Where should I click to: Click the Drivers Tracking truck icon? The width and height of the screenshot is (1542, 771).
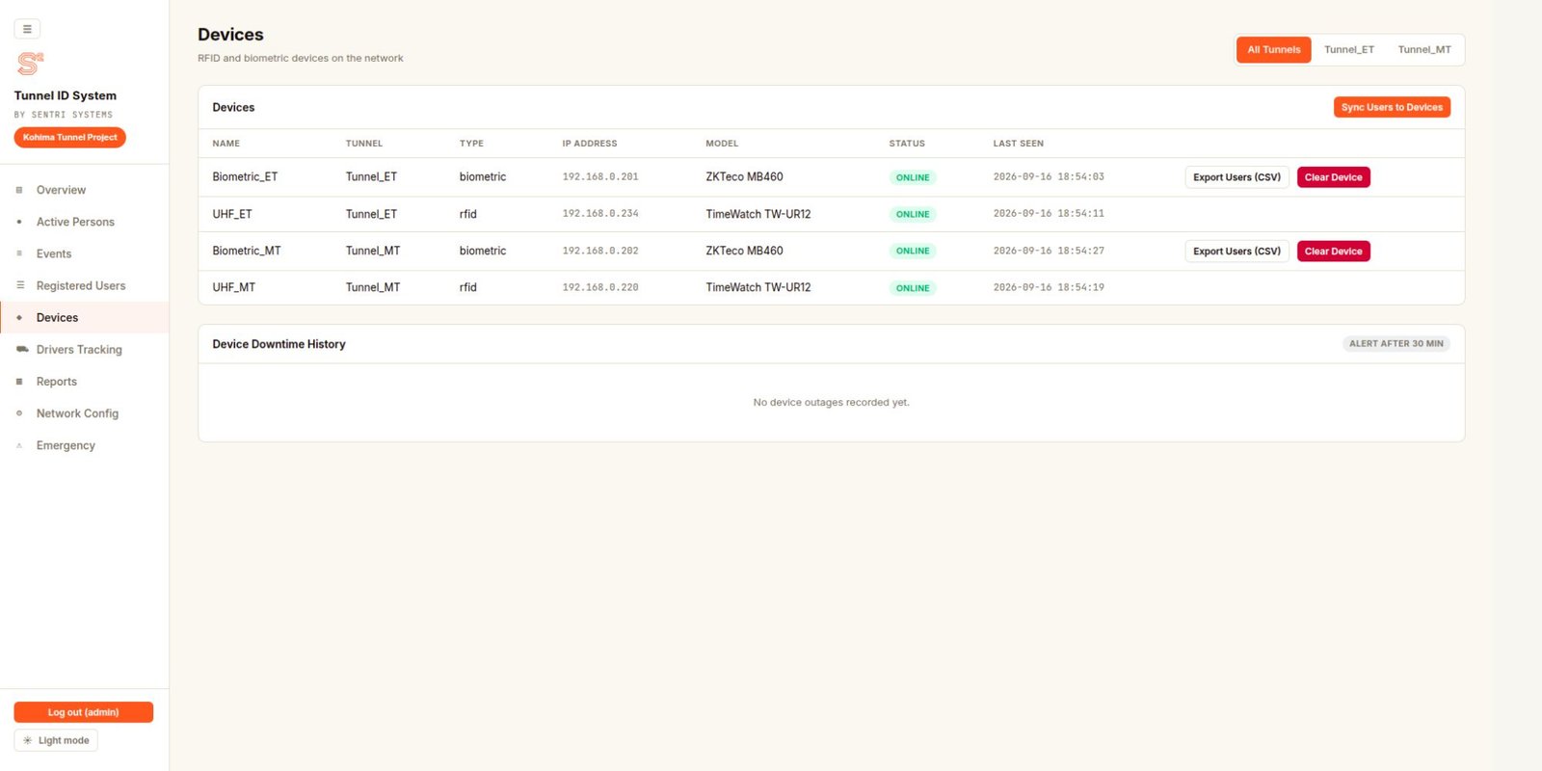point(22,349)
